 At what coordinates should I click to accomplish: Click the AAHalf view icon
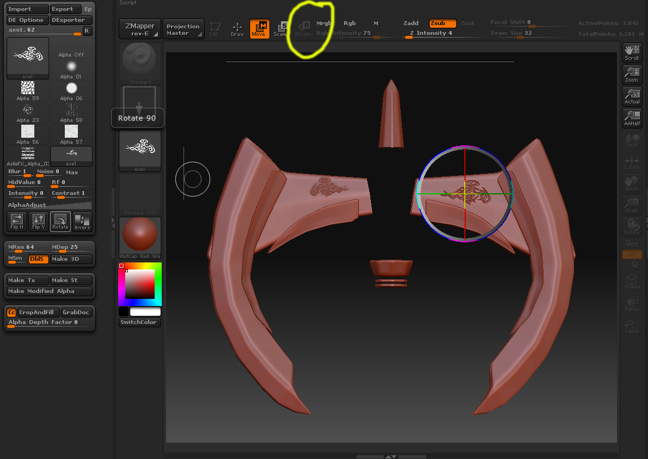632,118
